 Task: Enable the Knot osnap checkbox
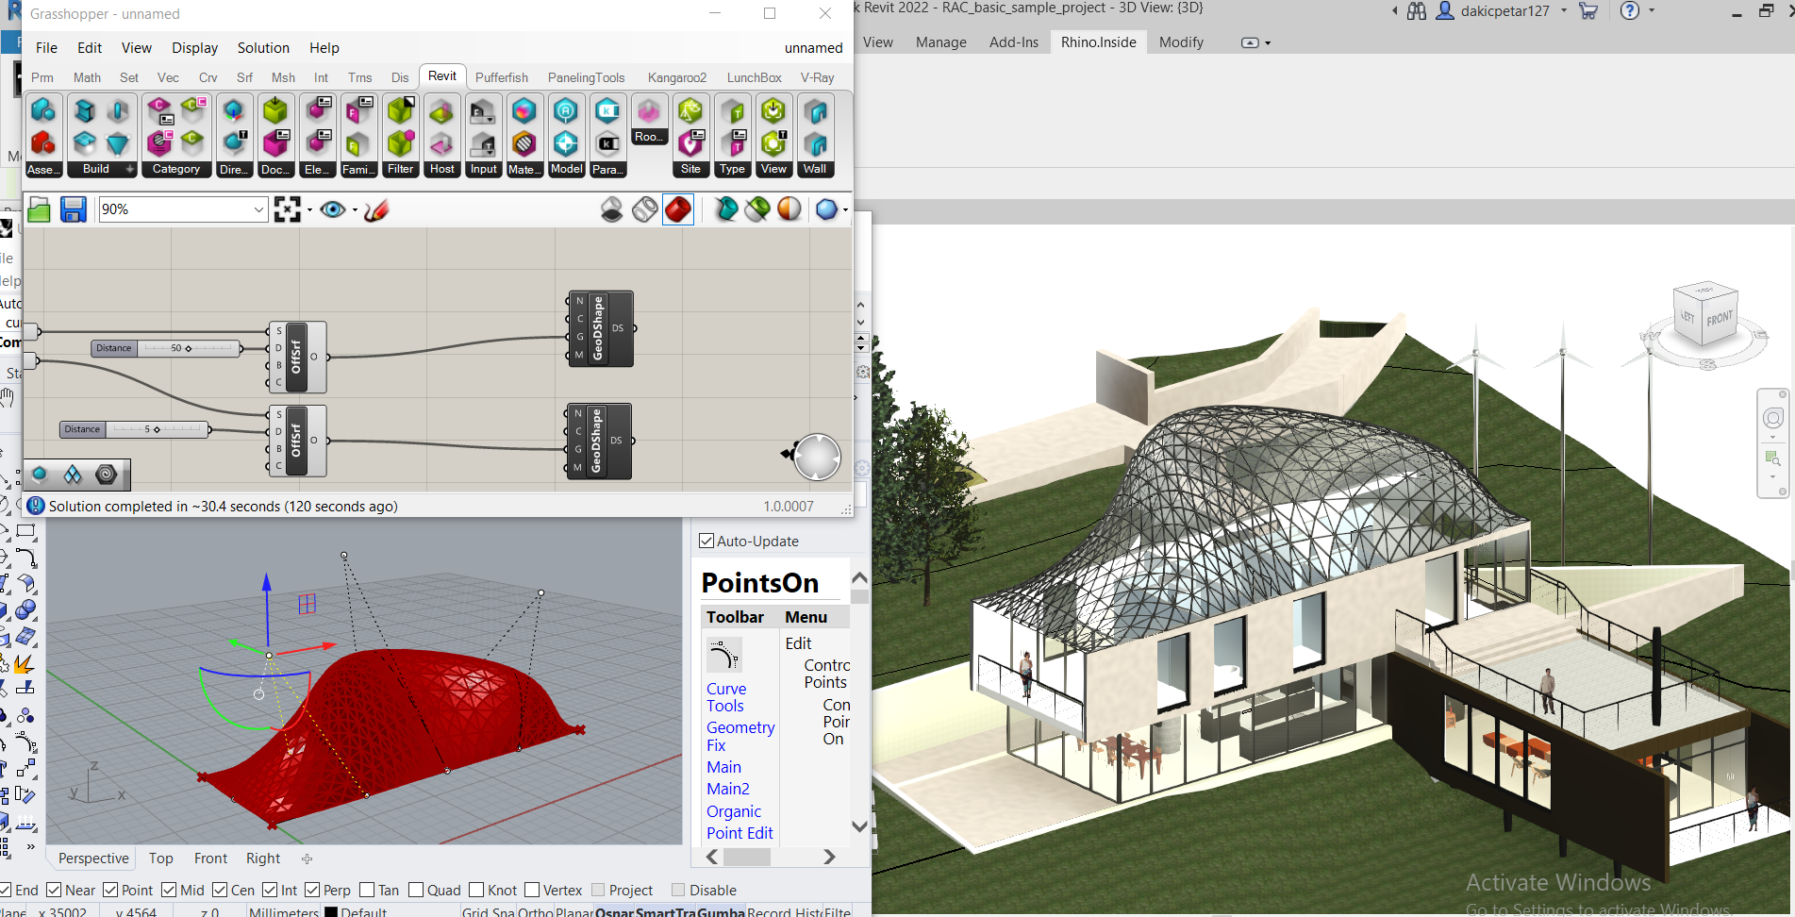coord(476,890)
